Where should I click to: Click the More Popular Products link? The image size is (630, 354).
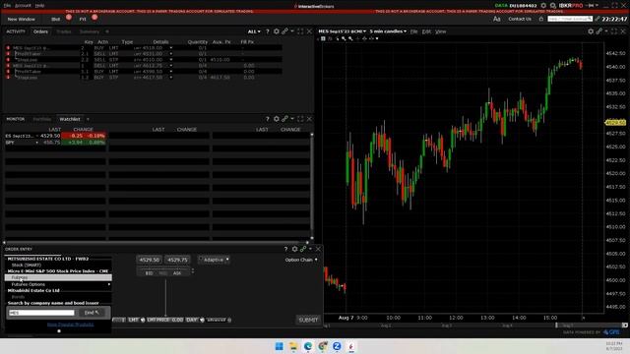70,324
